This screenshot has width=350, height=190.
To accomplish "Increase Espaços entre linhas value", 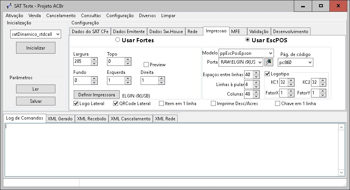I will [x=256, y=73].
